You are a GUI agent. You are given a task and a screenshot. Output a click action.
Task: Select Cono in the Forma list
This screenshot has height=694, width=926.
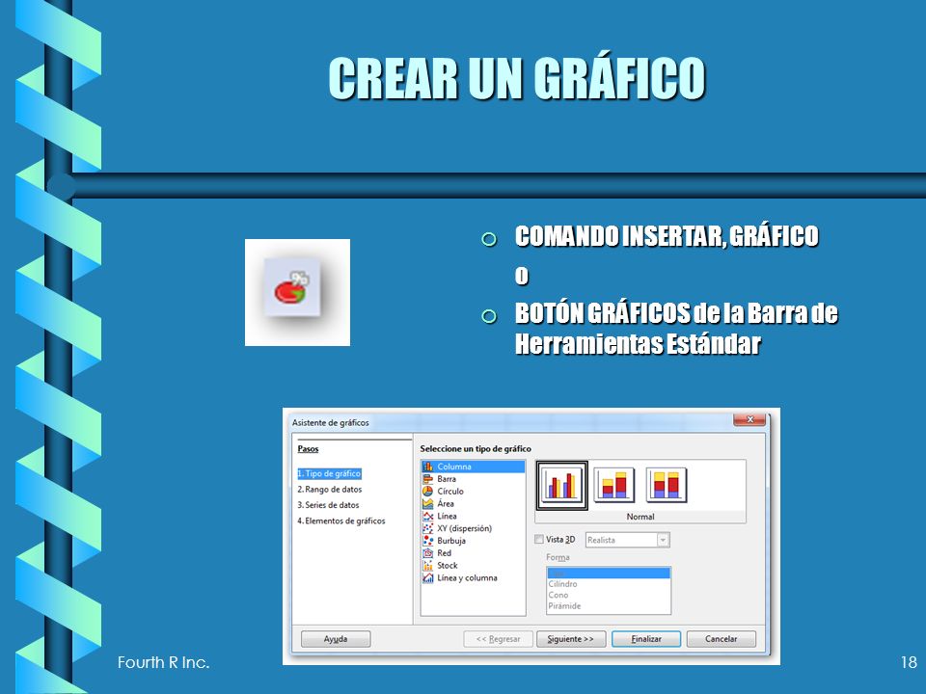tap(609, 596)
